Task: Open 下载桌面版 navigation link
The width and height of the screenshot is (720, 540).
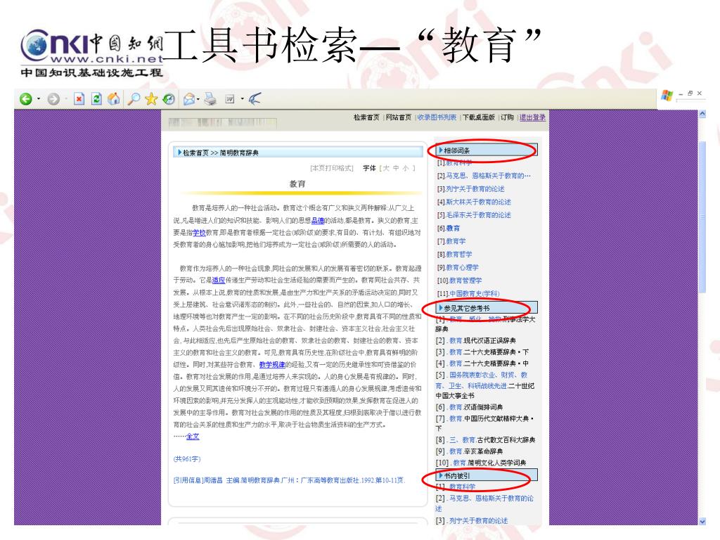Action: tap(478, 117)
